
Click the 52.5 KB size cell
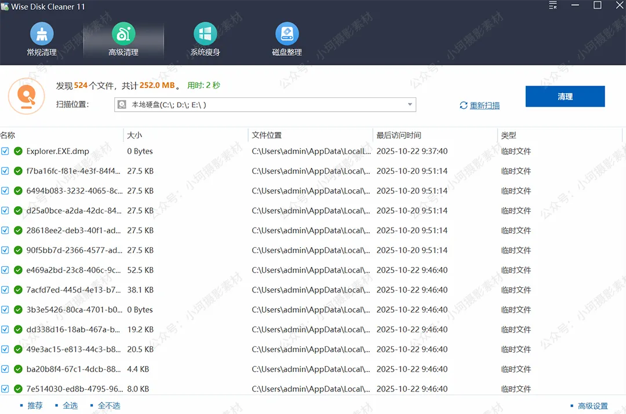tap(140, 270)
